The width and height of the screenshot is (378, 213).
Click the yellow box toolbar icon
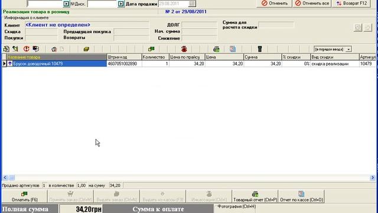coord(86,49)
